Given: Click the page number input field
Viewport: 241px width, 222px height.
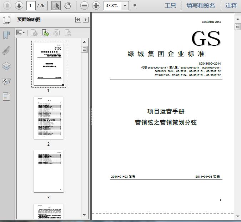Looking at the screenshot, I should pyautogui.click(x=31, y=6).
